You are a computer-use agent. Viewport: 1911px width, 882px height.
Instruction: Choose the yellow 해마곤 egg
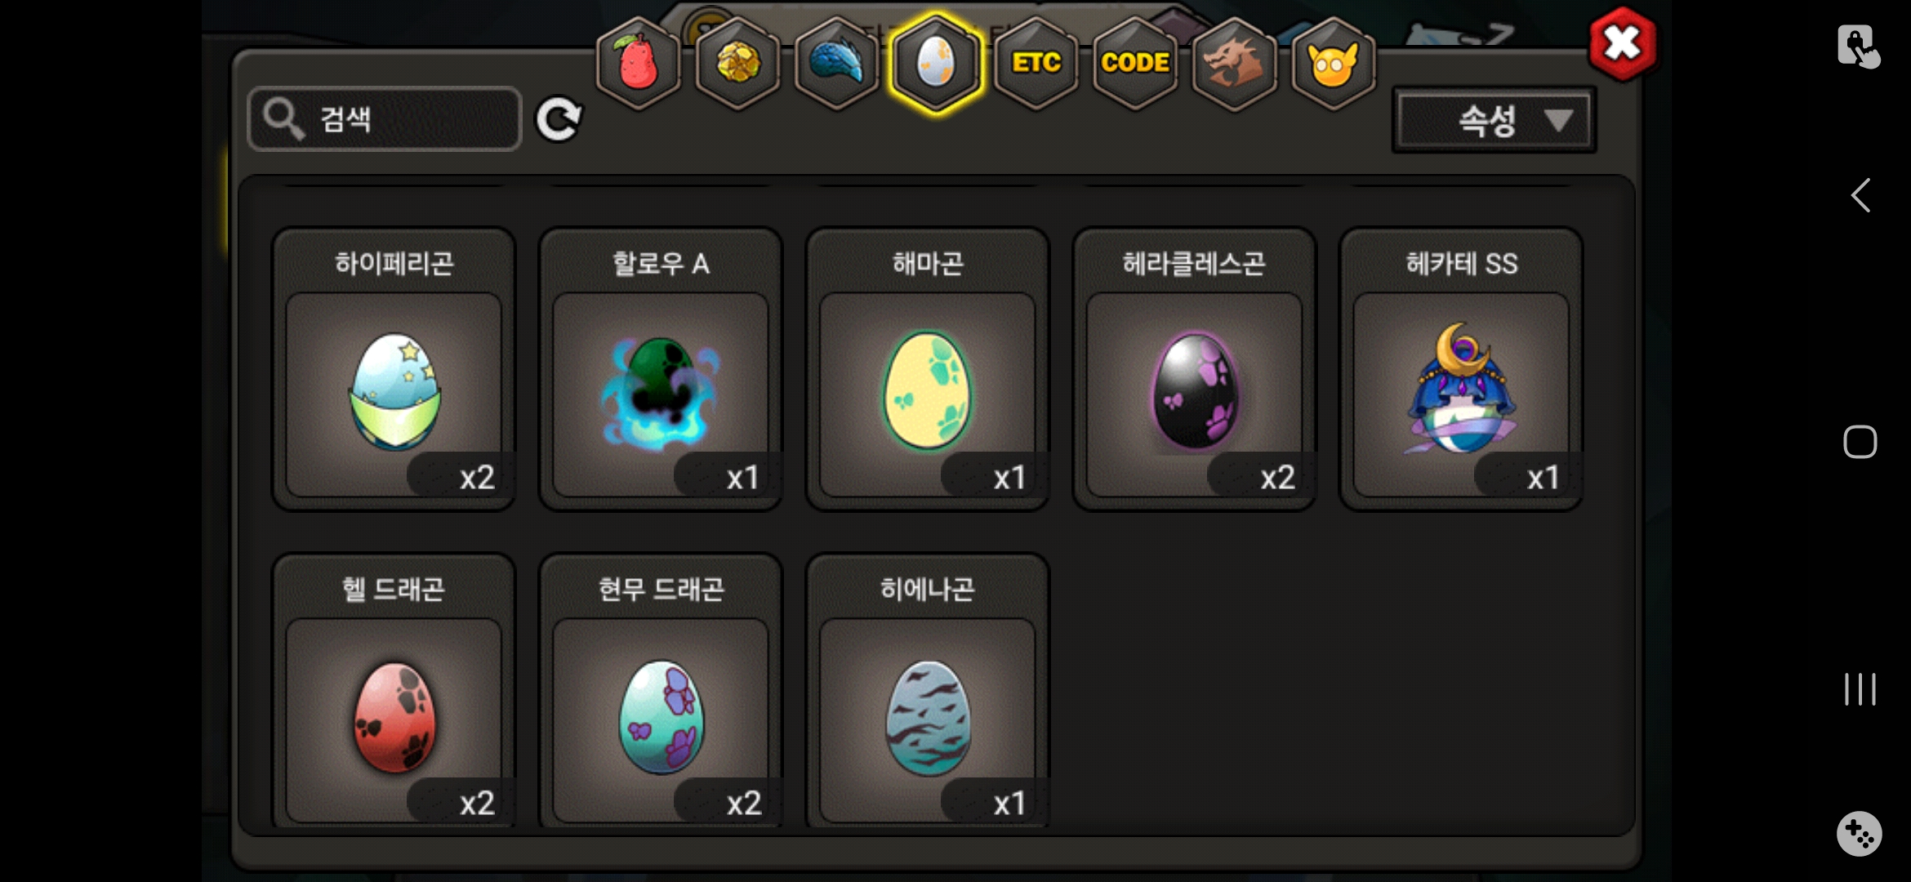point(928,369)
